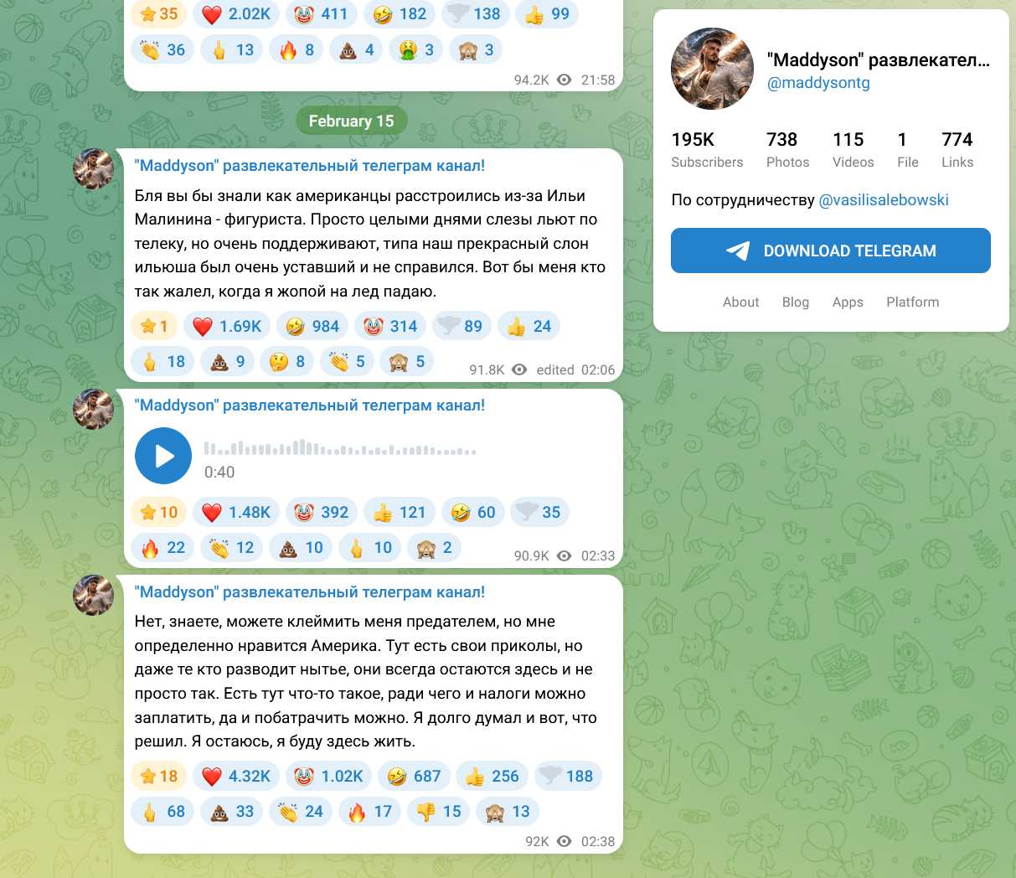Click the poop reaction showing 33
This screenshot has height=878, width=1016.
click(232, 811)
